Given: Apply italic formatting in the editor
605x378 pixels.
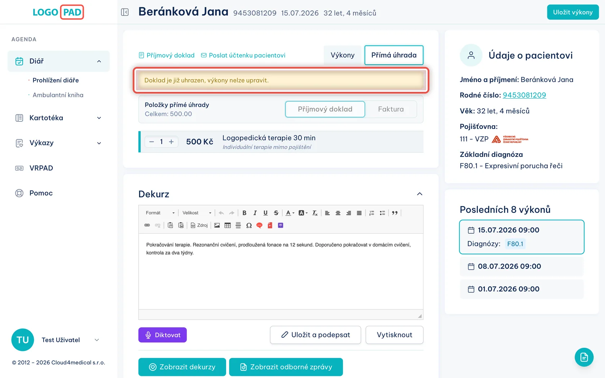Looking at the screenshot, I should click(x=255, y=213).
